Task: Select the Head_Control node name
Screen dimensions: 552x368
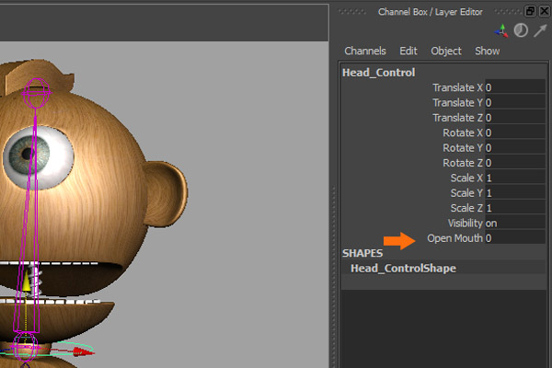Action: pos(379,73)
